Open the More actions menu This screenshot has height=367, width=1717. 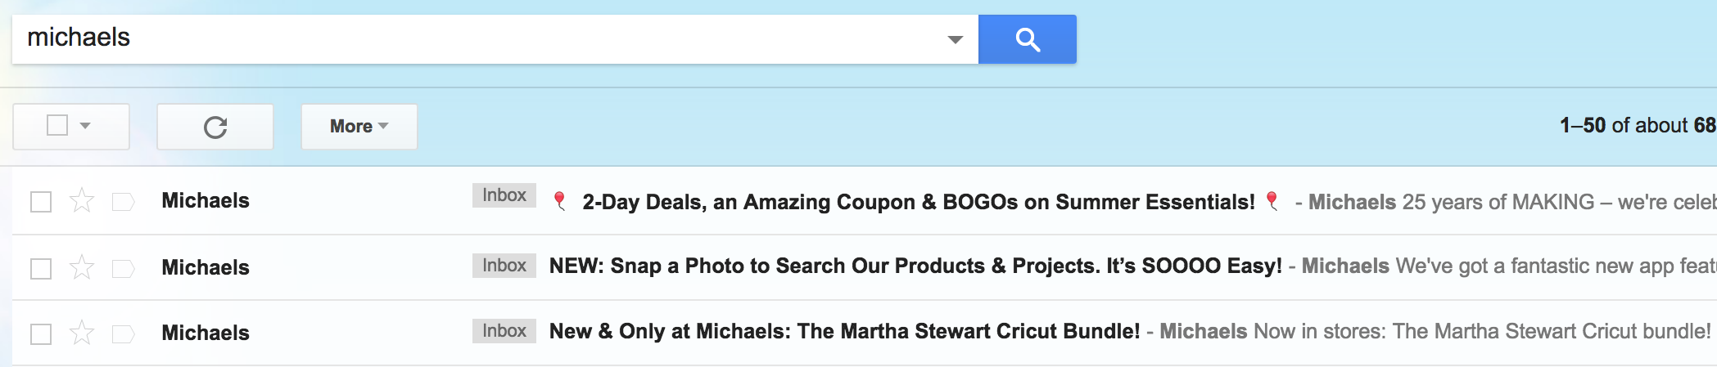(359, 127)
